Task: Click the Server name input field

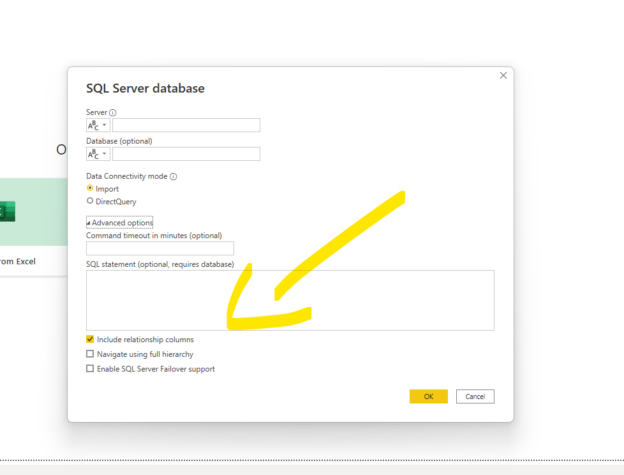Action: [186, 125]
